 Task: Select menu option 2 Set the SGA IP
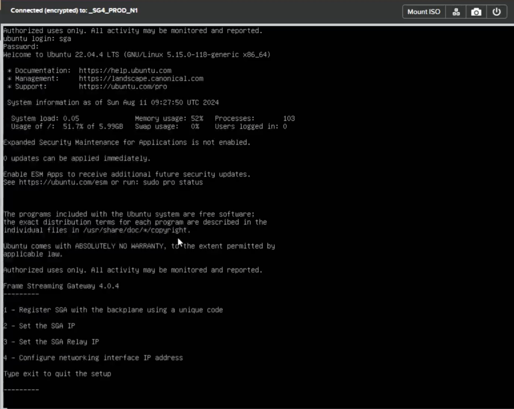click(x=39, y=326)
